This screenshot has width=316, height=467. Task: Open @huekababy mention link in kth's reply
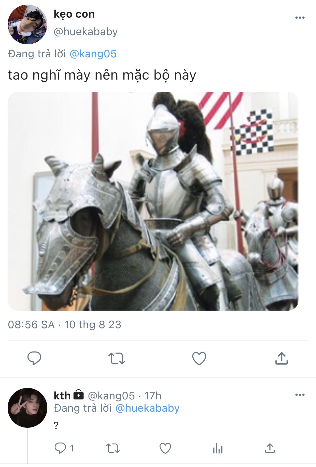(148, 408)
